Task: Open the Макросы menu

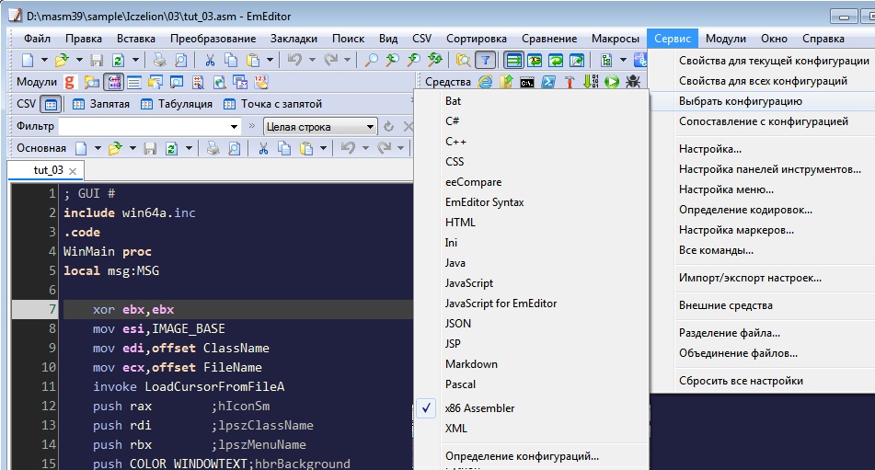Action: pyautogui.click(x=614, y=39)
